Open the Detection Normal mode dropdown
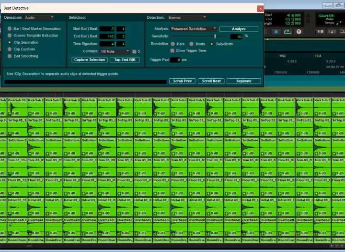 [x=187, y=18]
